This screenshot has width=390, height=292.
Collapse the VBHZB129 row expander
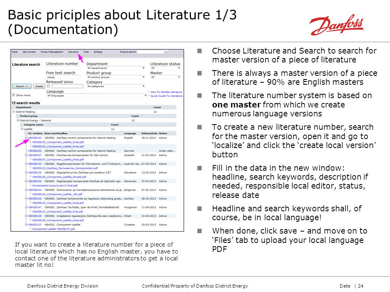tap(26, 173)
